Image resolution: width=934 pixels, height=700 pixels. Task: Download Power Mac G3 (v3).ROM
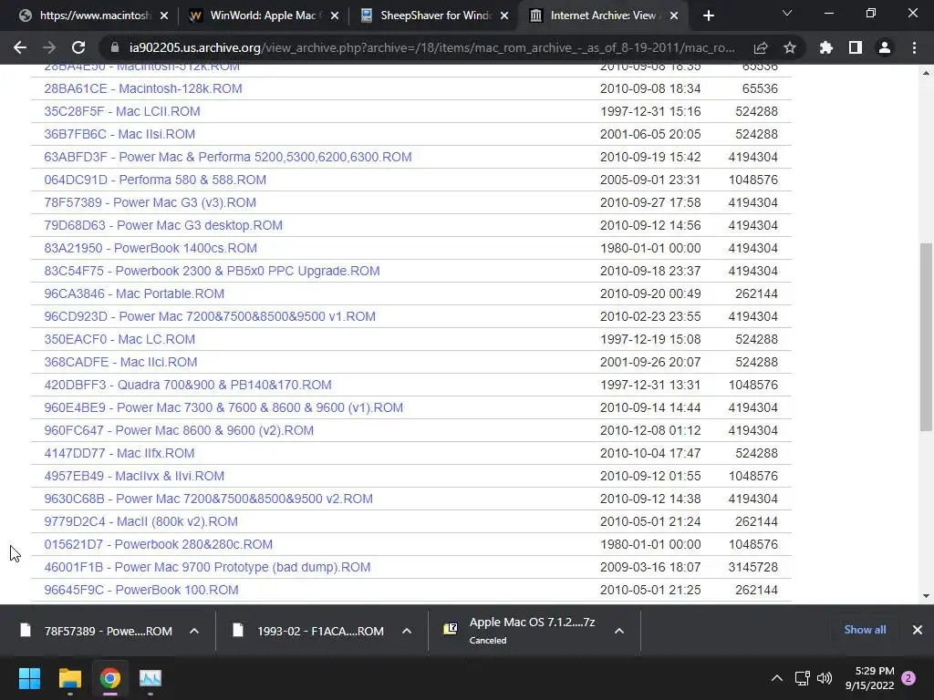click(x=150, y=202)
